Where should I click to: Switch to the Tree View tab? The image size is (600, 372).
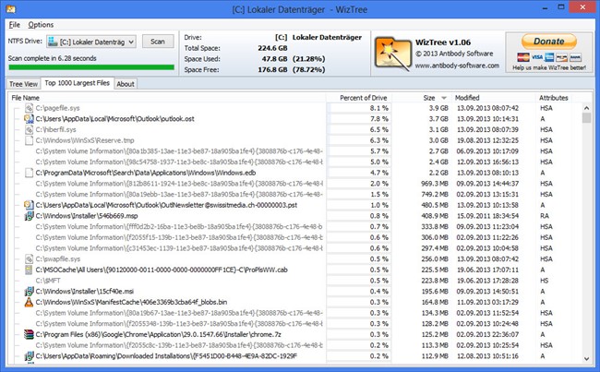coord(23,84)
